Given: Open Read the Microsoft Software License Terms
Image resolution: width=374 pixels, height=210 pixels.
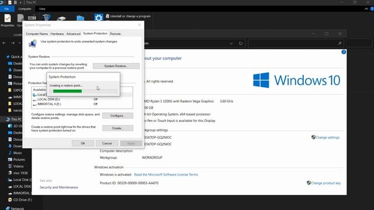Looking at the screenshot, I should 166,174.
